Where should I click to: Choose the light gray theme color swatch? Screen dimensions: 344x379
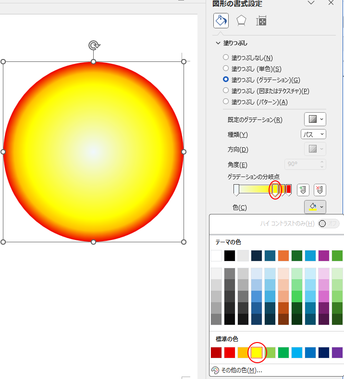(x=243, y=256)
